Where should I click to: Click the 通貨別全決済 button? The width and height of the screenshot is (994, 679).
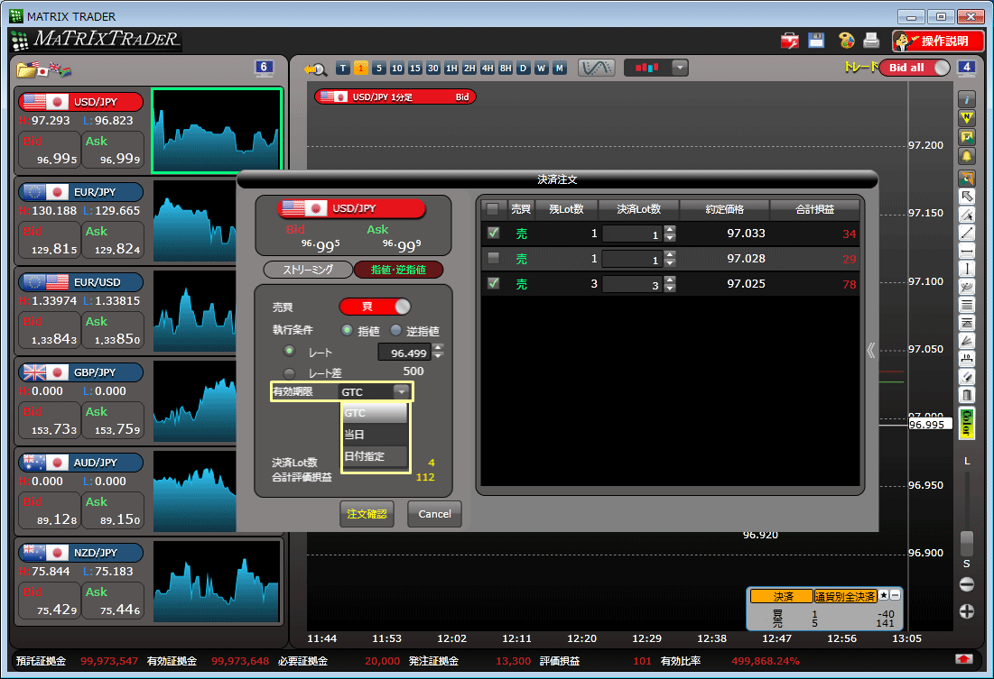point(845,596)
